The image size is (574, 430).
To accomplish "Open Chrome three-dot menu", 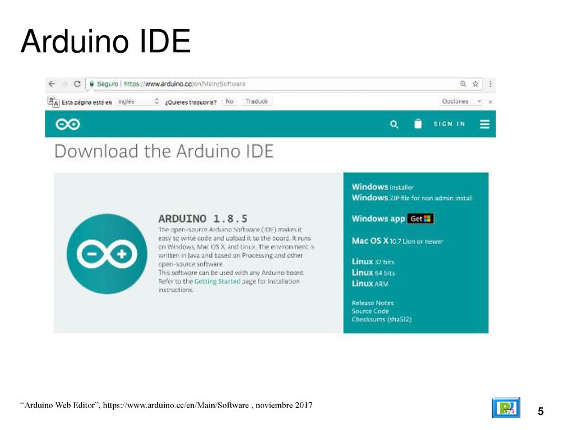I will 490,84.
